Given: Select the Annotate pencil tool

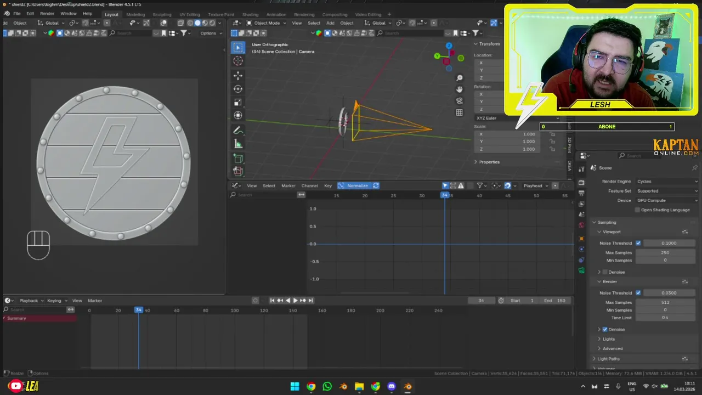Looking at the screenshot, I should coord(238,131).
